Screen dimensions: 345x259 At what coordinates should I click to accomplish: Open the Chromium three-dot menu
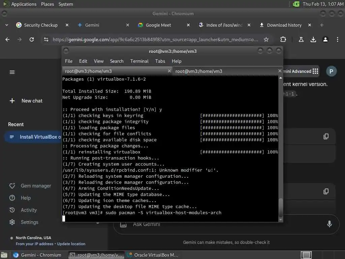pos(338,39)
